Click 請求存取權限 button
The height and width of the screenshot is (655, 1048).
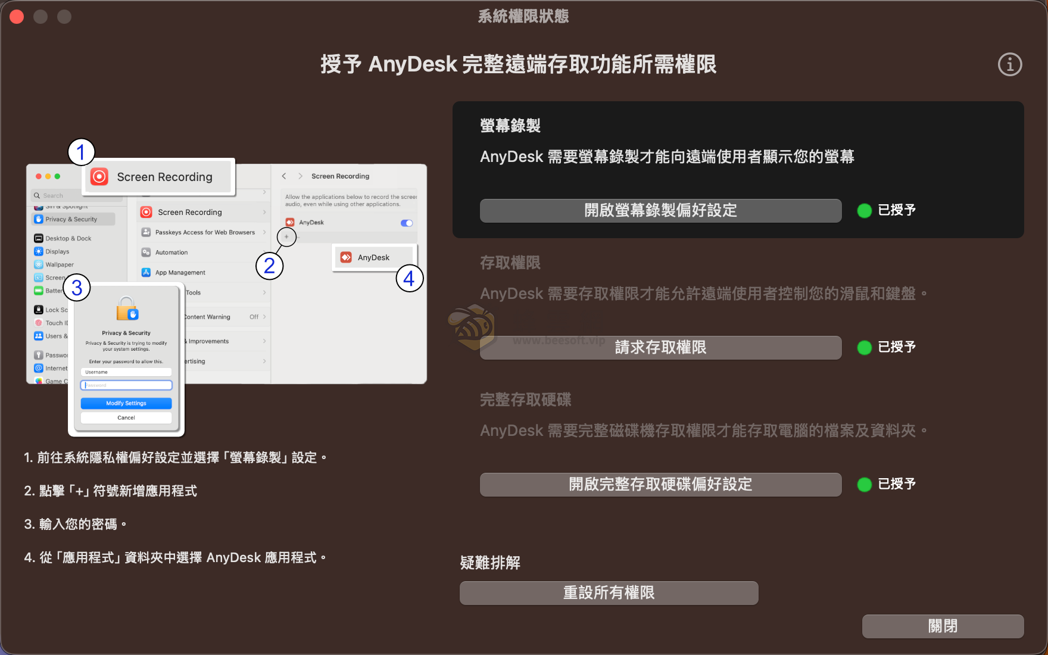[x=660, y=347]
